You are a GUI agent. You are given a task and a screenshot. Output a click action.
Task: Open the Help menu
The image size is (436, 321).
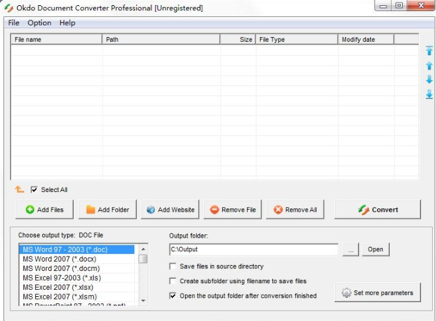pos(67,23)
